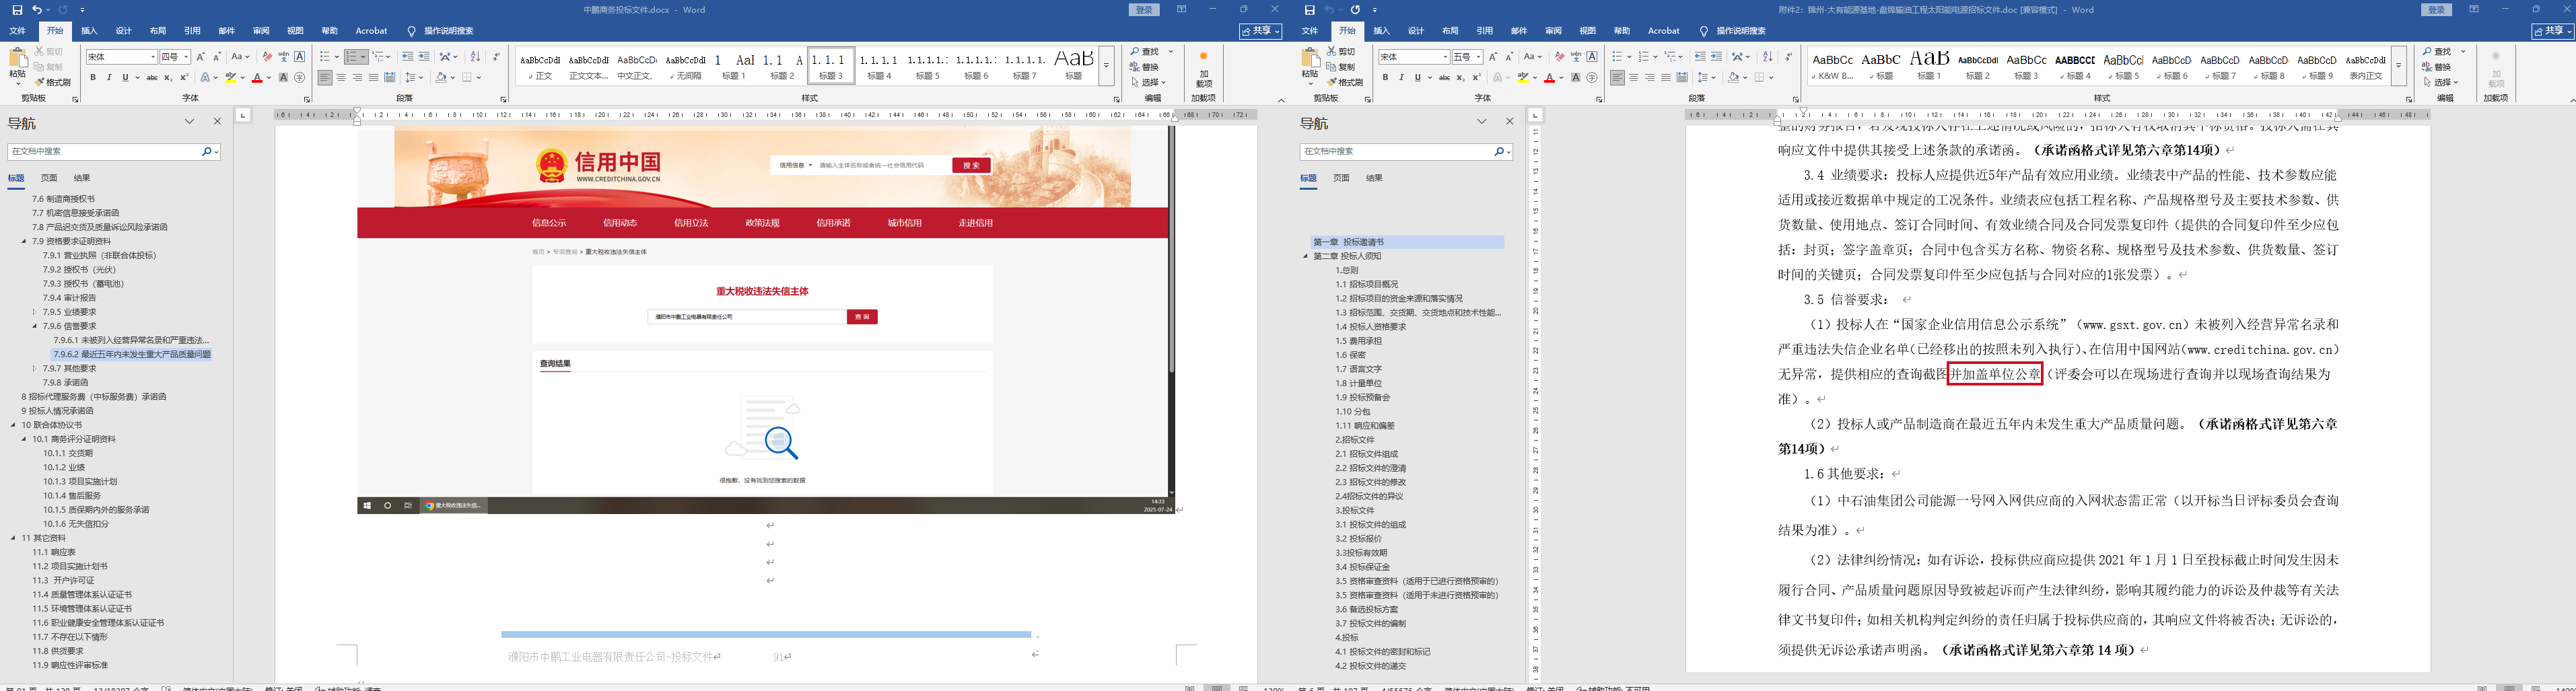The width and height of the screenshot is (2576, 691).
Task: Collapse the 7.9.6 信誉要求 heading in navigation
Action: tap(35, 326)
